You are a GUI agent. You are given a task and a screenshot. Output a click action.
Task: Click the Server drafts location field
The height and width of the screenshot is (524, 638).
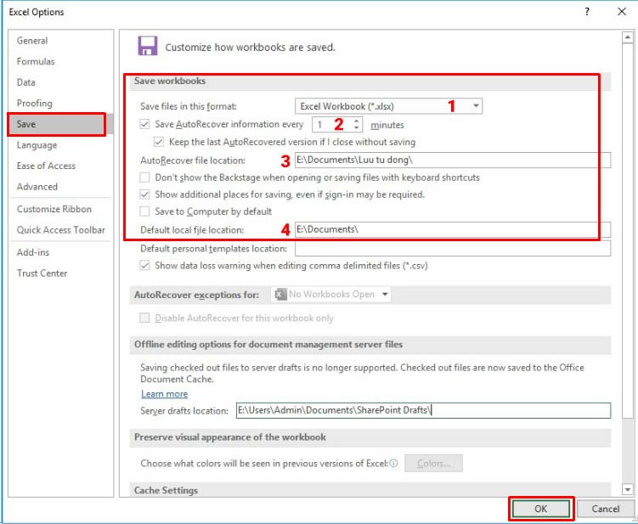pos(424,410)
